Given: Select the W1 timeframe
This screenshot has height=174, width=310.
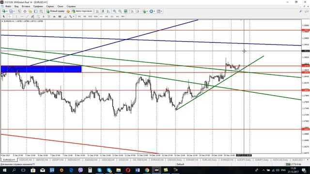Looking at the screenshot, I should pos(117,16).
